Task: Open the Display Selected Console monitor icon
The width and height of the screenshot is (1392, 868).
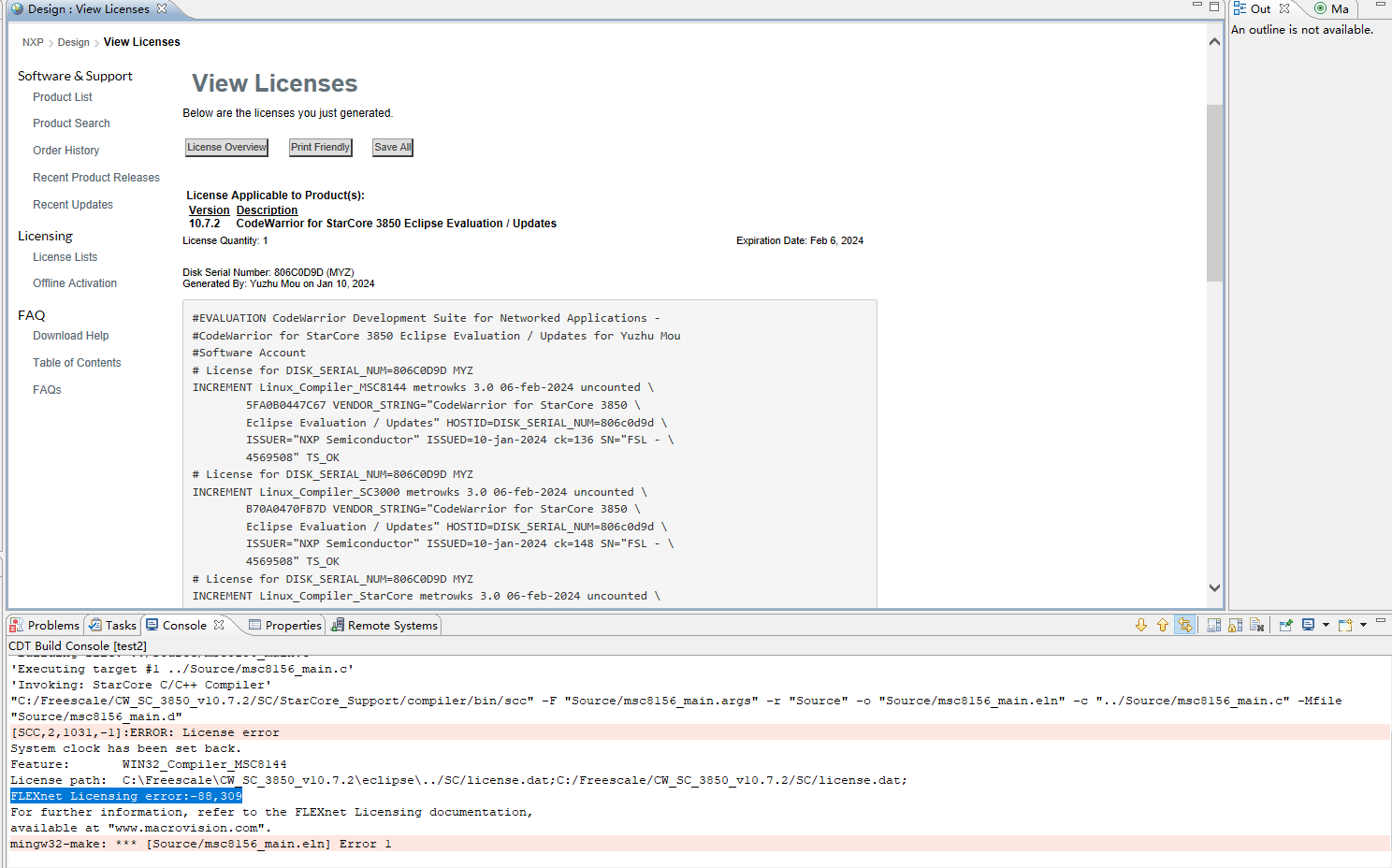Action: tap(1307, 625)
